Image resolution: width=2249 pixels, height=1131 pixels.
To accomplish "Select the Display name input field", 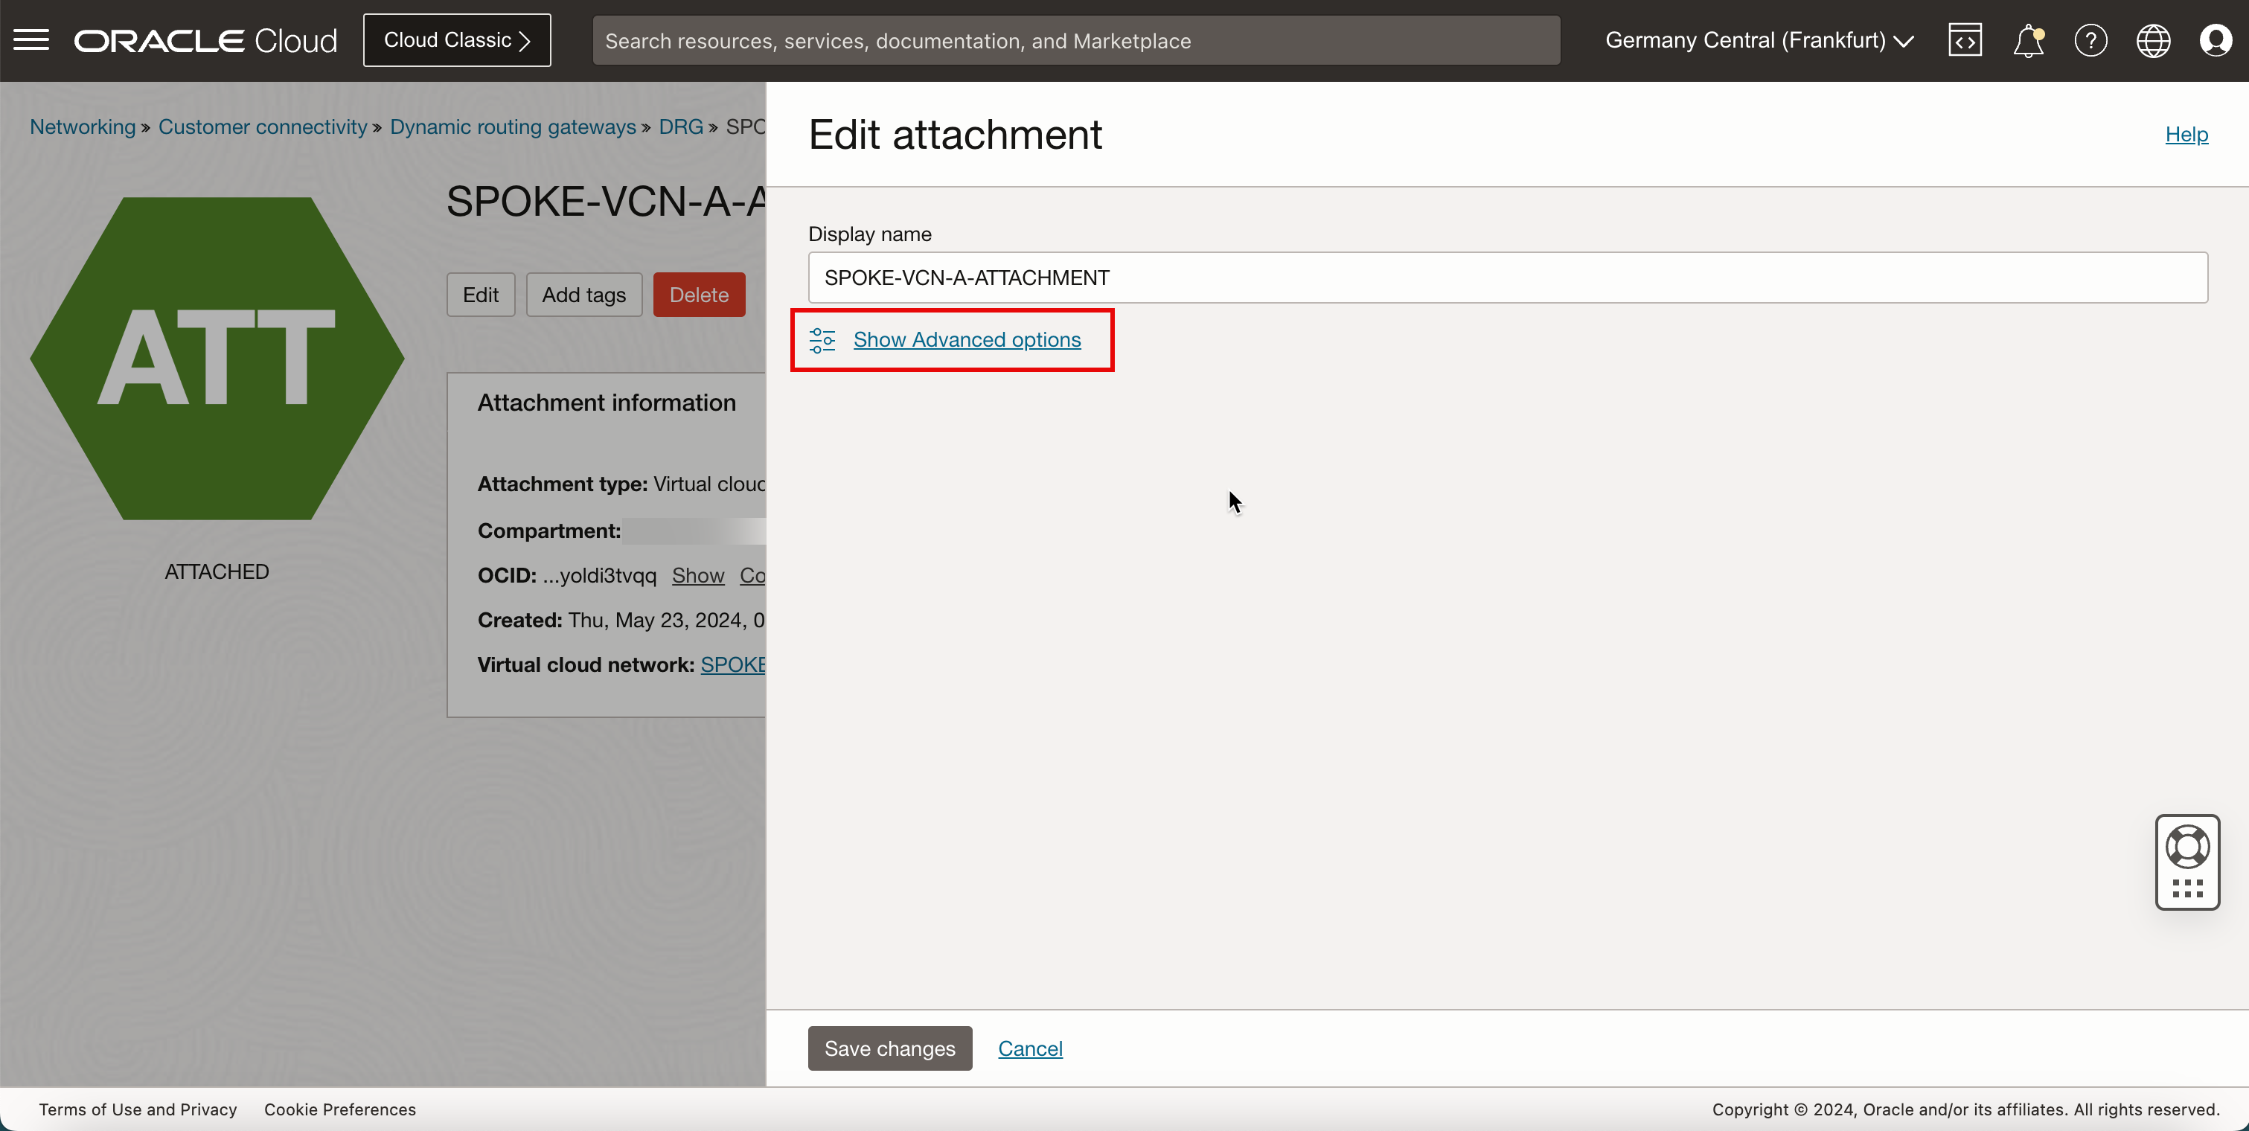I will point(1508,277).
